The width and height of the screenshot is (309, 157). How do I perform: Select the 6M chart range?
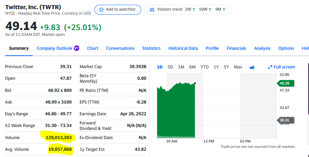point(192,67)
